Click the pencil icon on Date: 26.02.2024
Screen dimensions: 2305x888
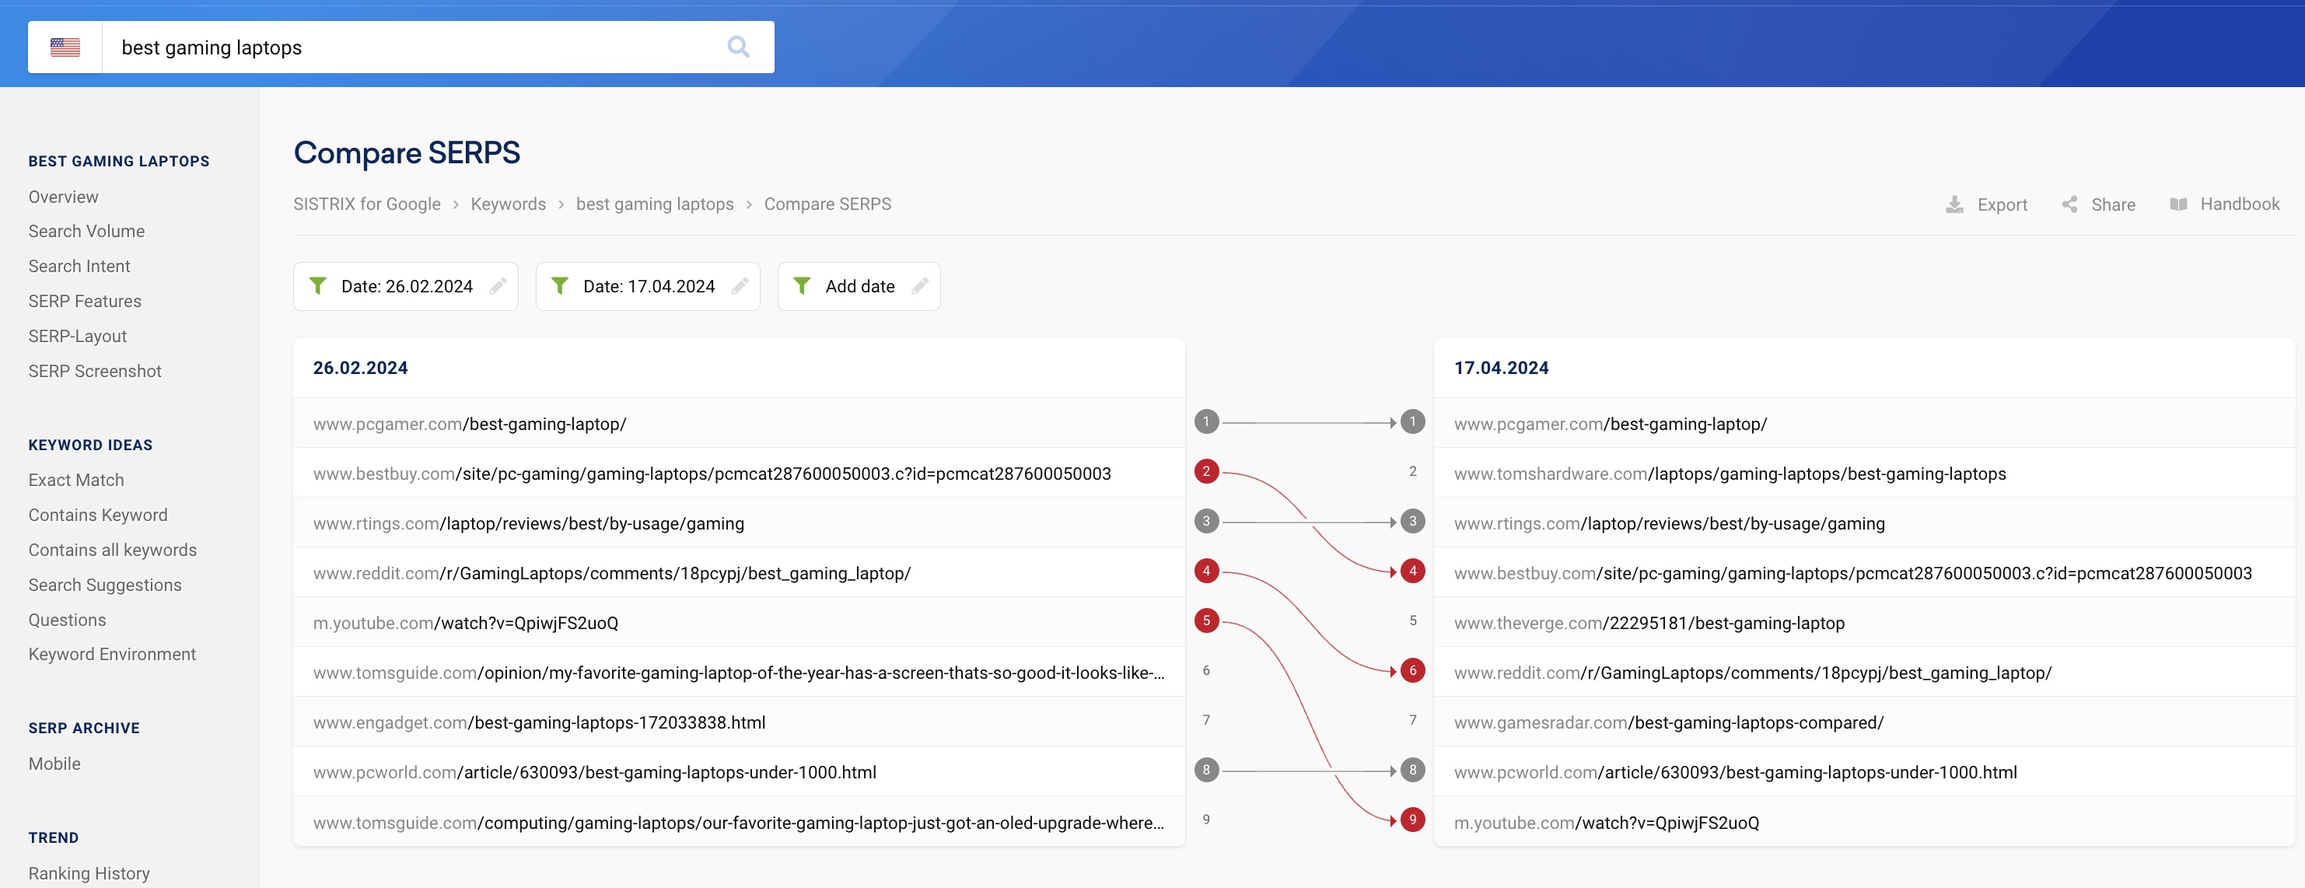click(498, 286)
